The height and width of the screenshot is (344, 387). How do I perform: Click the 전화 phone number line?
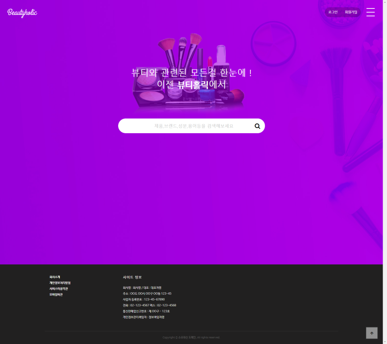149,305
